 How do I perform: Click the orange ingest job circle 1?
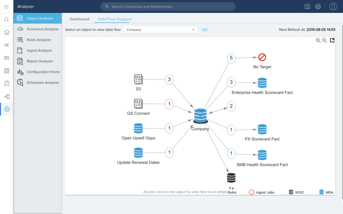click(x=169, y=104)
